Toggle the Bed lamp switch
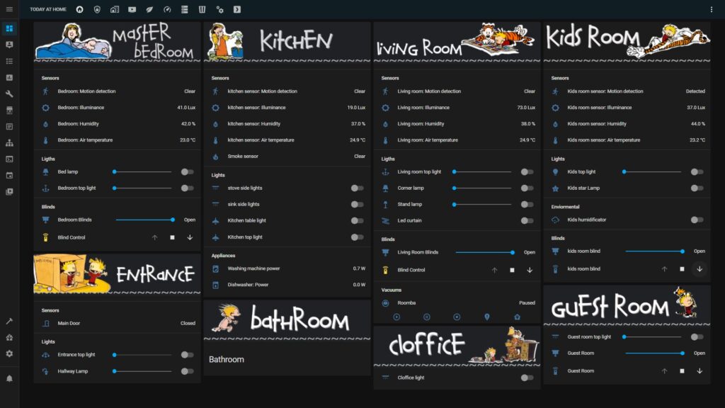725x408 pixels. tap(187, 171)
